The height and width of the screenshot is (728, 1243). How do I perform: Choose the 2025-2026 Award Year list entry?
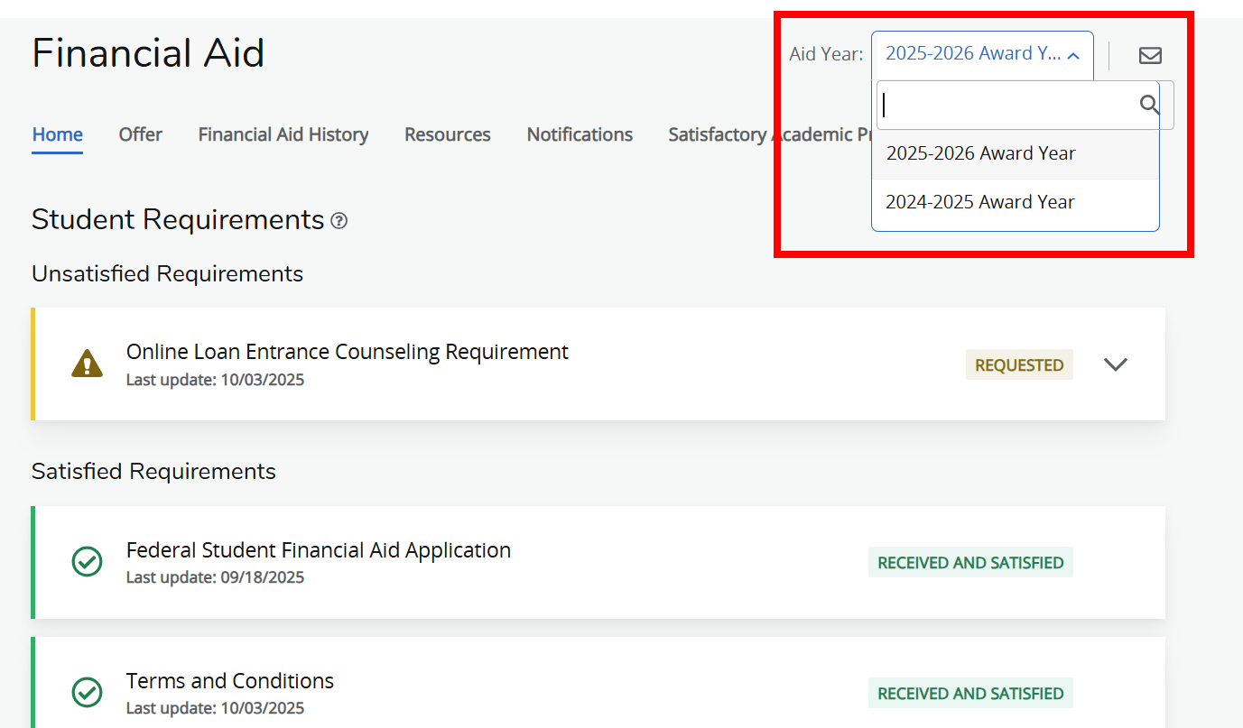click(981, 152)
